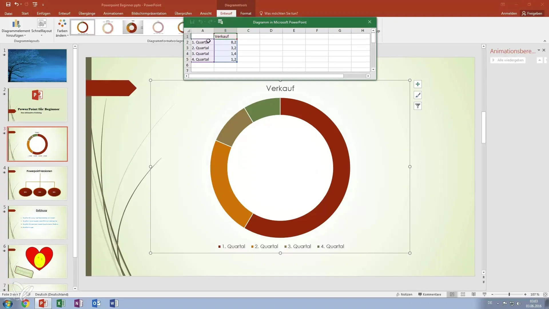Image resolution: width=549 pixels, height=309 pixels.
Task: Switch to slide sorter view icon
Action: (463, 294)
